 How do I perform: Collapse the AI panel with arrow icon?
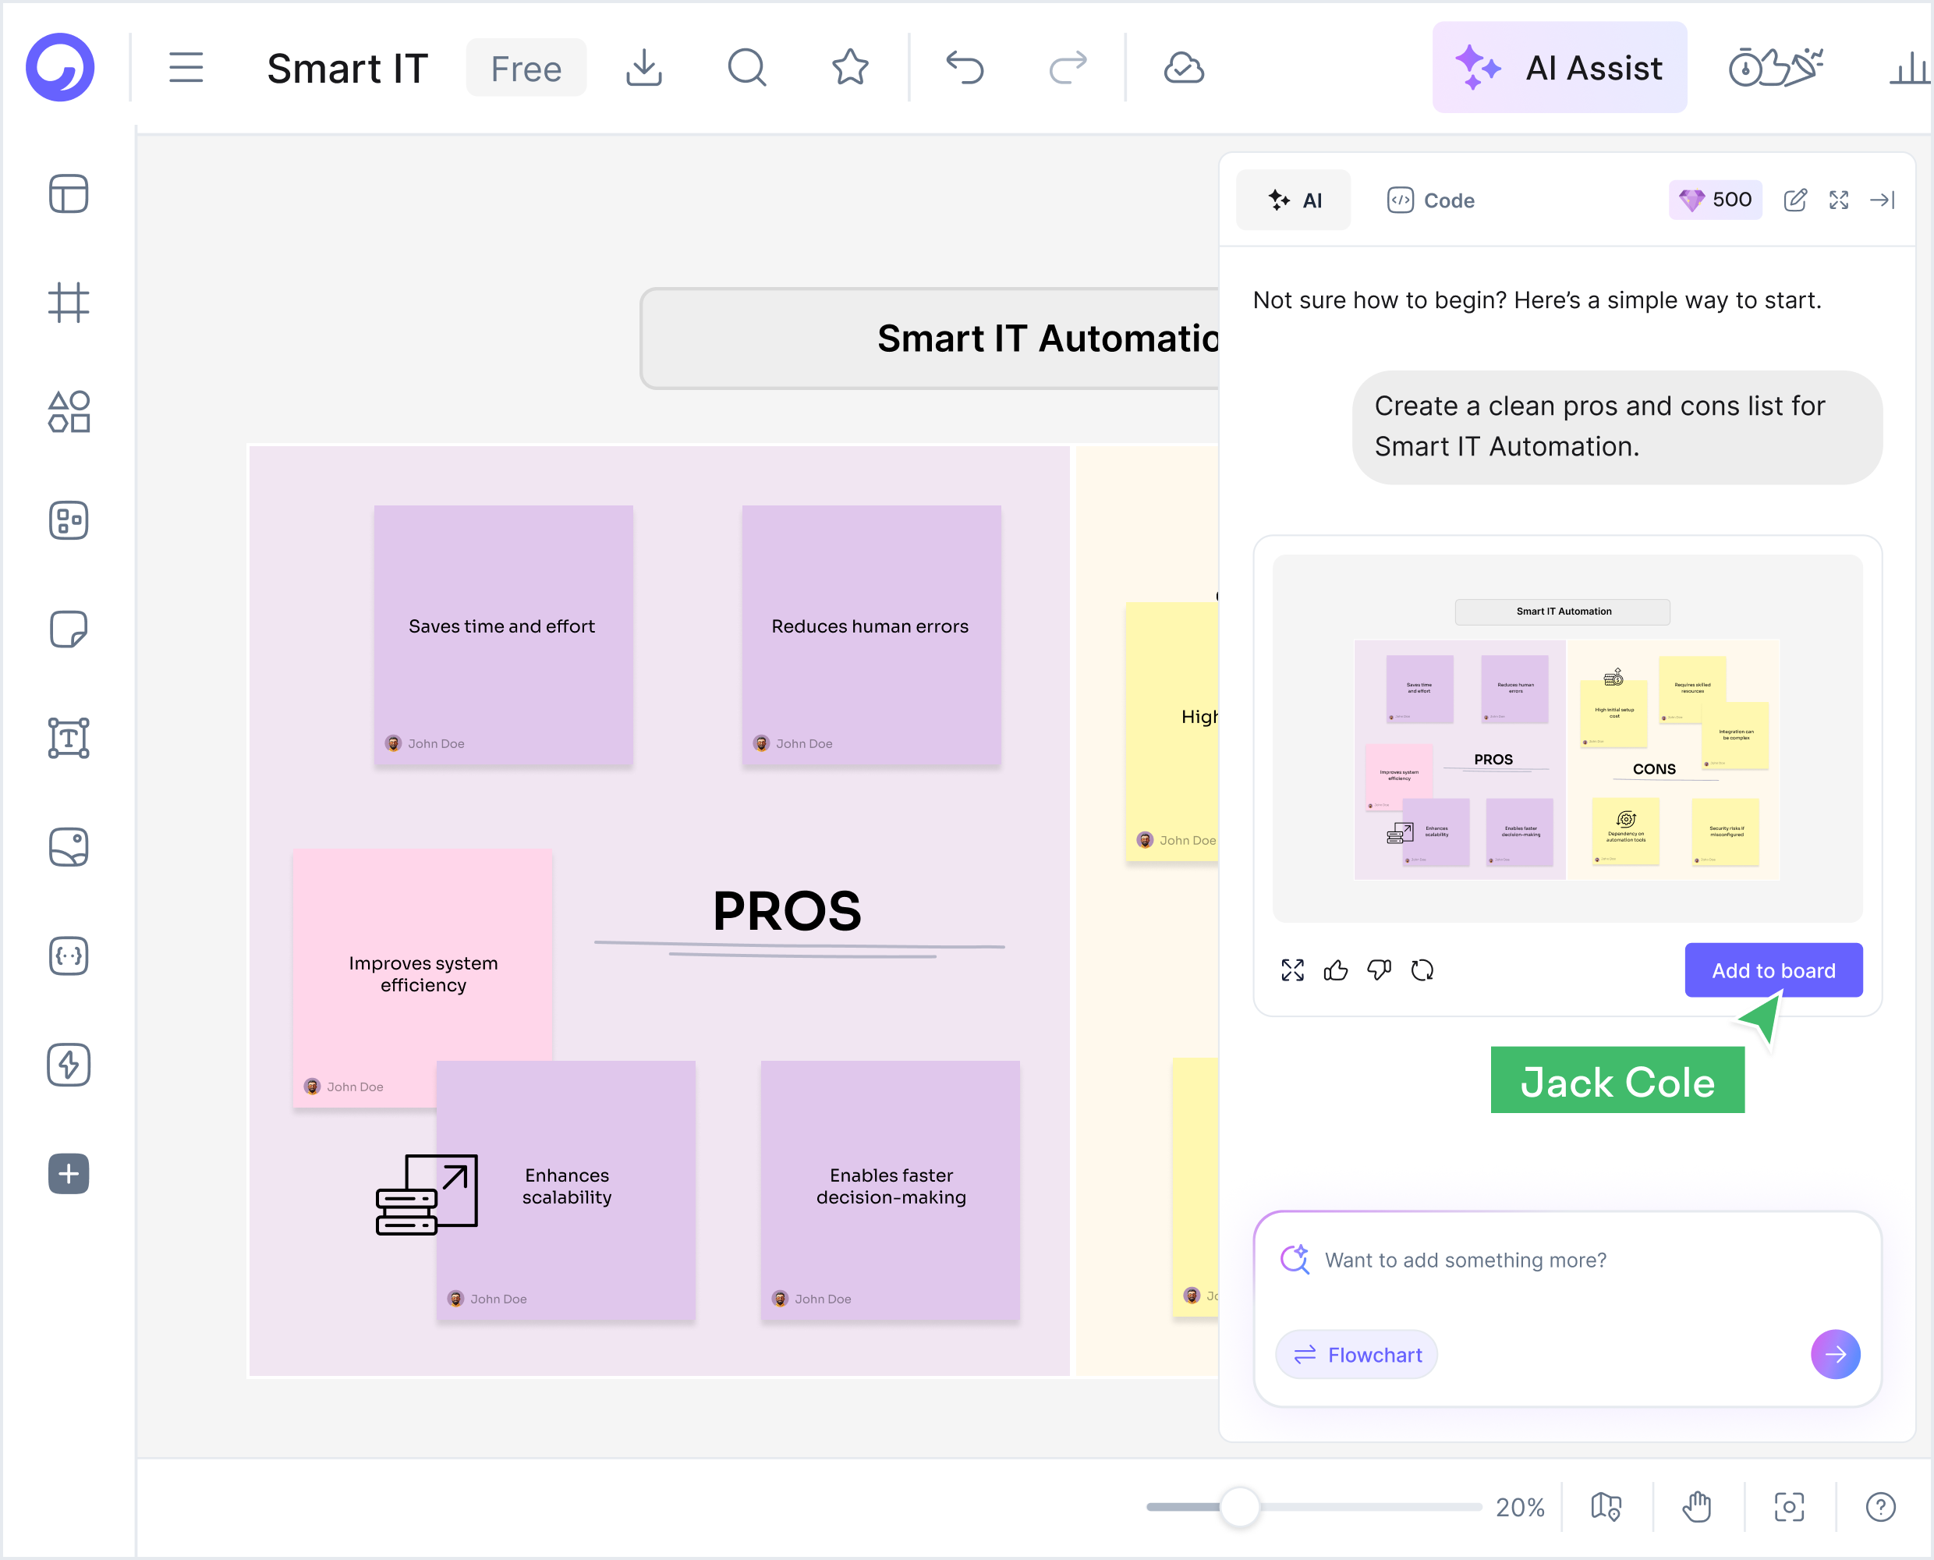(1883, 200)
